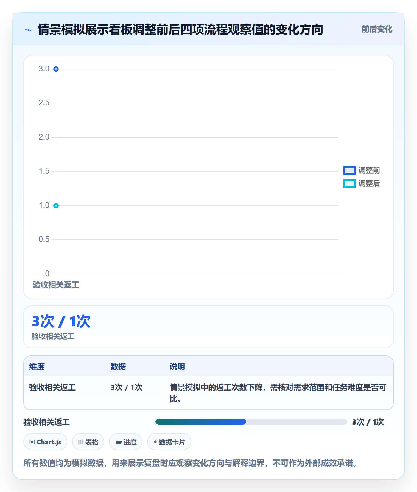
Task: Click the 数据 column header
Action: [x=118, y=366]
